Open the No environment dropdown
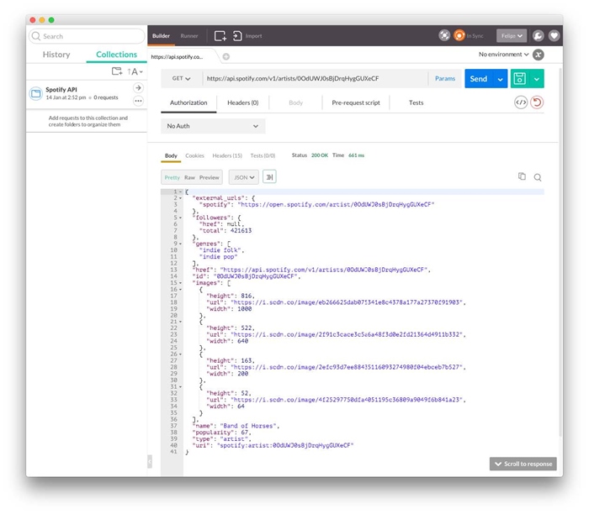 point(504,55)
